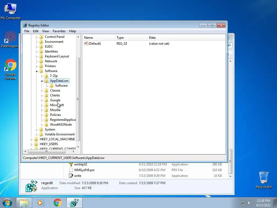The height and width of the screenshot is (208, 277).
Task: Select the Printers key
Action: (x=50, y=66)
